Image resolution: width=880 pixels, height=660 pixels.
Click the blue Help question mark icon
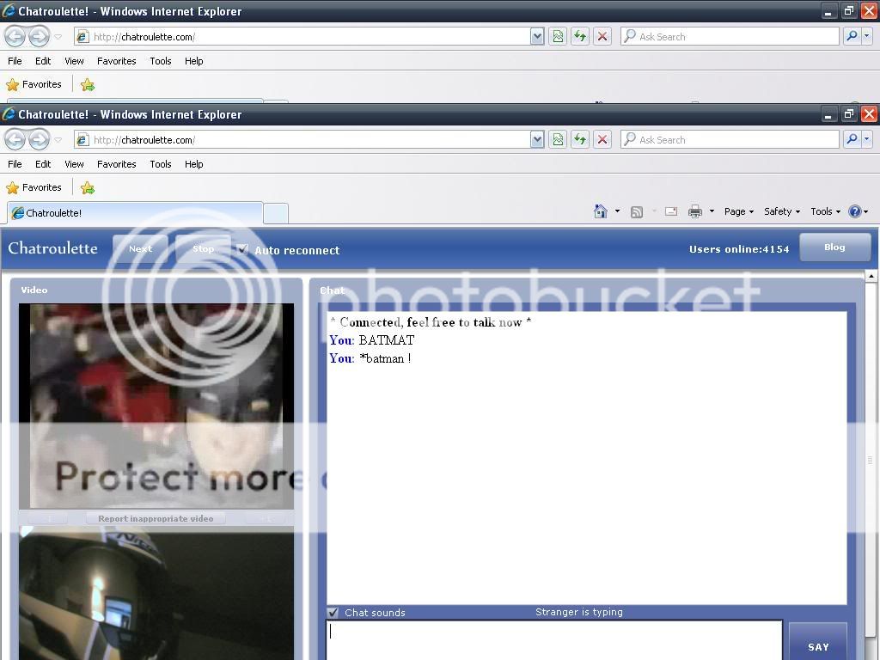click(854, 211)
